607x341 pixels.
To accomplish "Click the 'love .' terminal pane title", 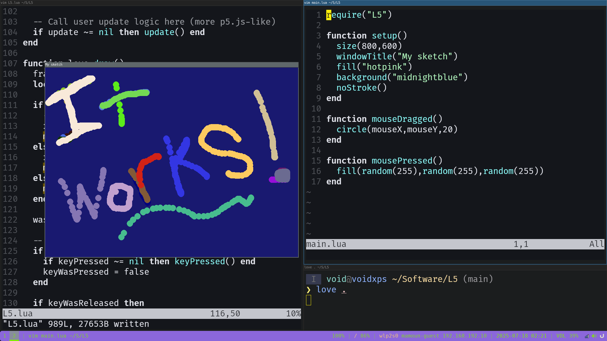I will coord(316,267).
